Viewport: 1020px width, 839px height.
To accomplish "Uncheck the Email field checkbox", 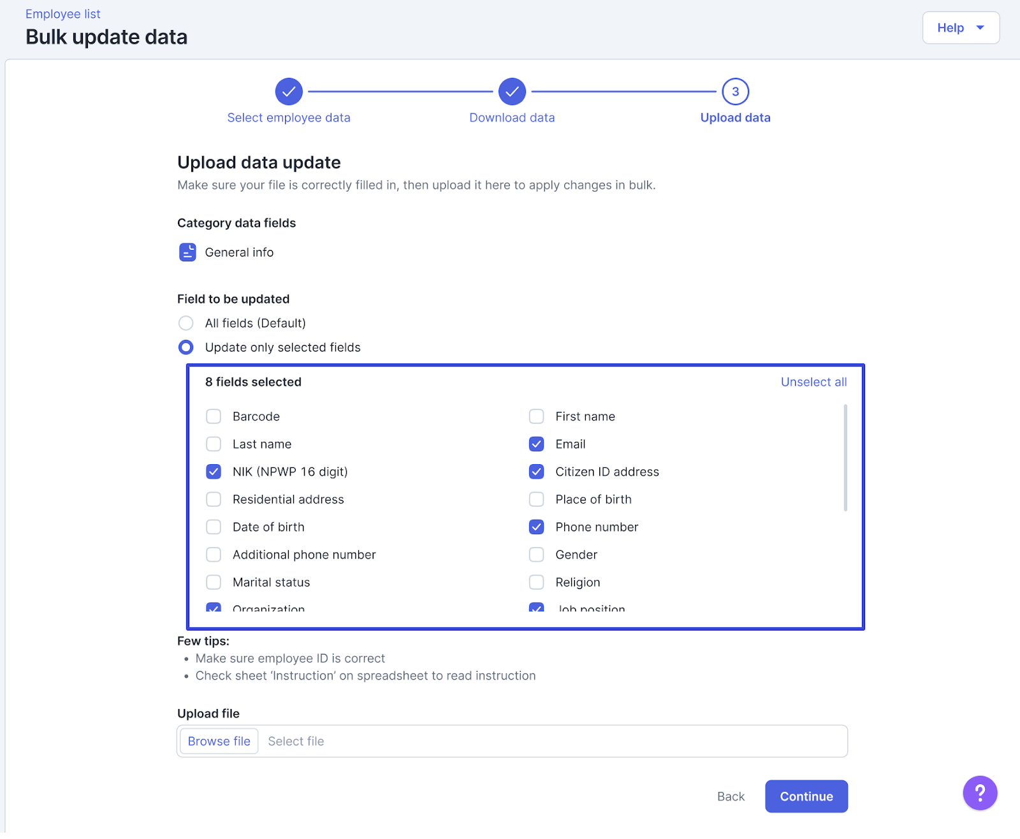I will point(536,444).
